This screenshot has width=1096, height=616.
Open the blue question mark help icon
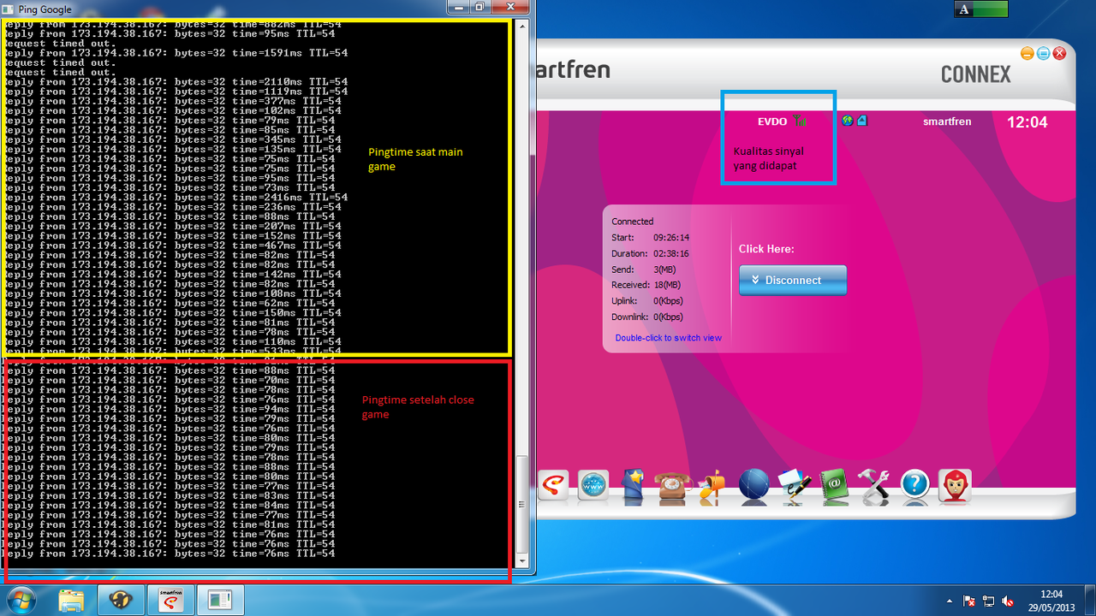pyautogui.click(x=914, y=485)
